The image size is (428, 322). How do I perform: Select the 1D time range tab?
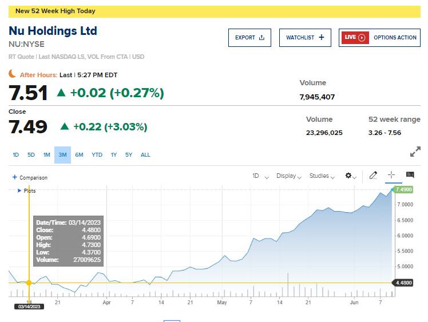tap(16, 155)
